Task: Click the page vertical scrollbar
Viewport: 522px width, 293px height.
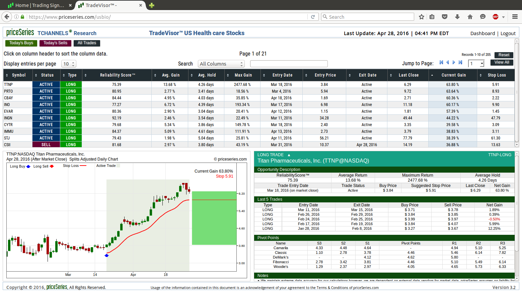Action: 517,93
